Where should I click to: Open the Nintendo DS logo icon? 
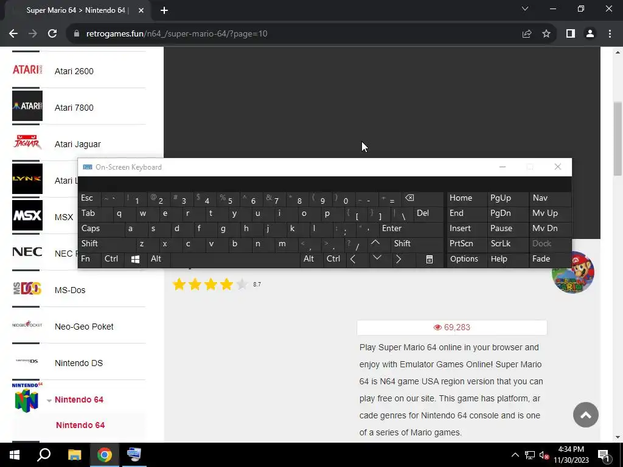[x=27, y=361]
